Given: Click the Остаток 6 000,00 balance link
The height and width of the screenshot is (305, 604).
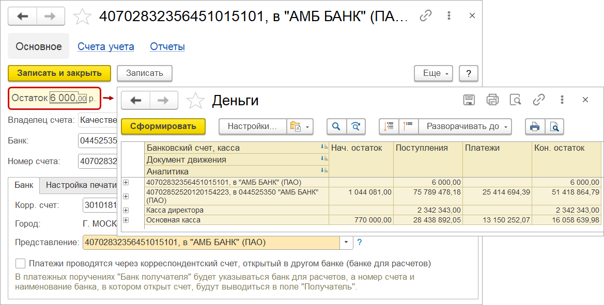Looking at the screenshot, I should [x=68, y=98].
